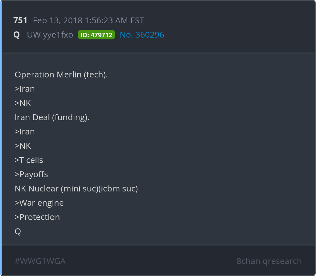316x276 pixels.
Task: Click >NK line above T cells
Action: coord(23,146)
